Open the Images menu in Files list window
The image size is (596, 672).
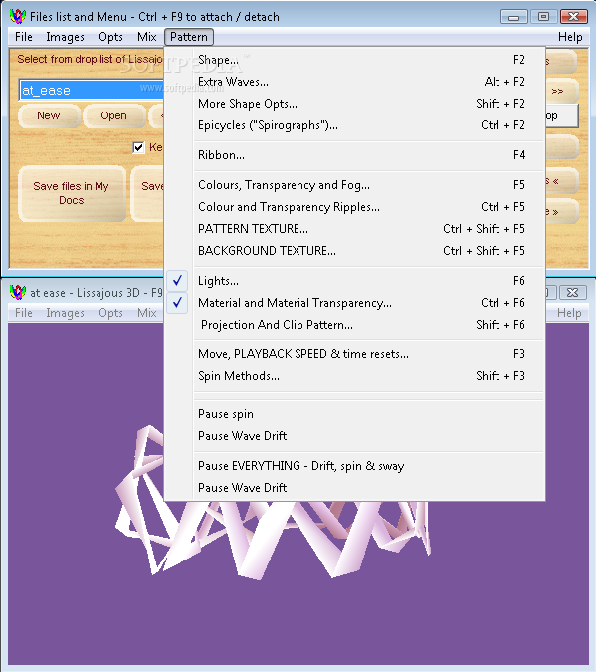click(x=65, y=37)
